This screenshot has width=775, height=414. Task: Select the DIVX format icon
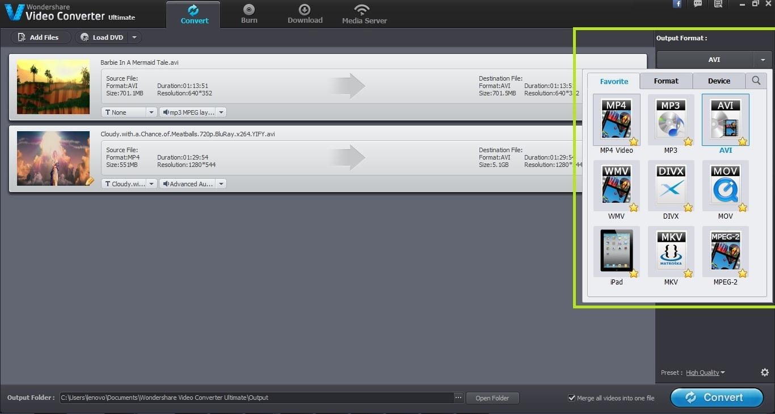click(x=671, y=186)
